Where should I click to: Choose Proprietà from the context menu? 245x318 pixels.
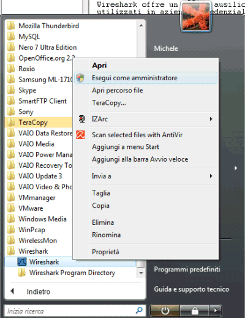click(x=105, y=252)
